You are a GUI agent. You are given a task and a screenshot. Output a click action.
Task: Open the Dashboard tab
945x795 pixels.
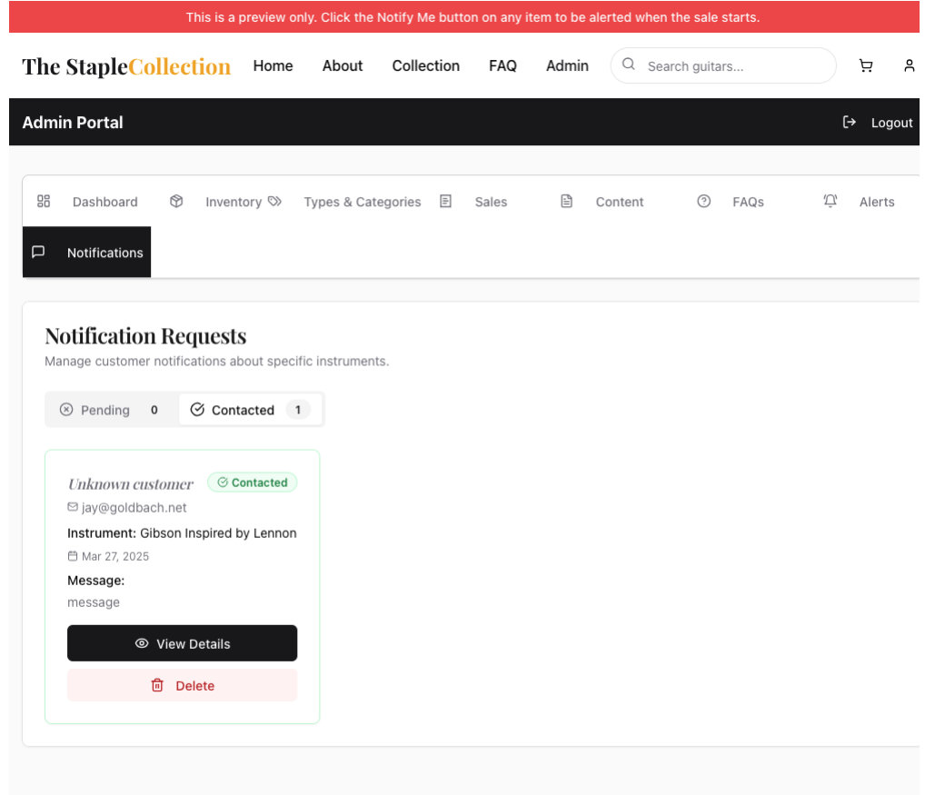tap(87, 202)
